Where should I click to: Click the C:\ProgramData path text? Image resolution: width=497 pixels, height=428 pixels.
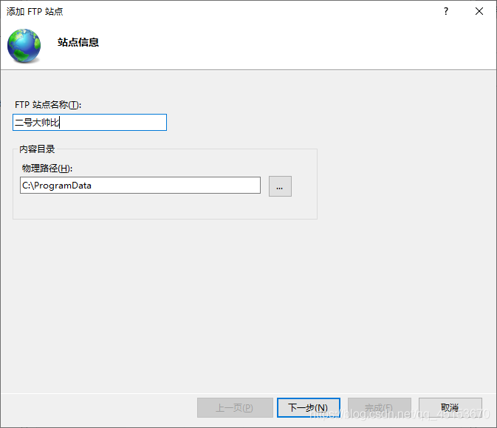(x=57, y=186)
